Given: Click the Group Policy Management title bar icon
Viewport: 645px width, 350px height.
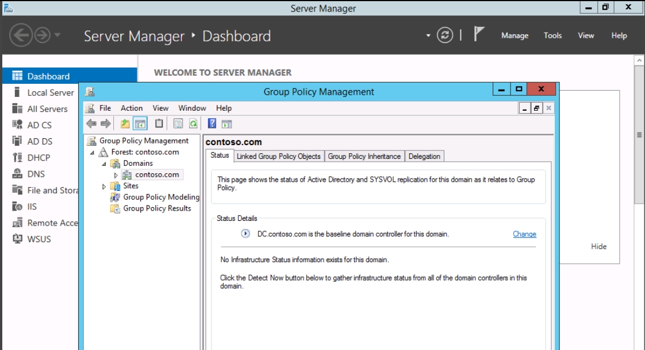Looking at the screenshot, I should coord(90,92).
